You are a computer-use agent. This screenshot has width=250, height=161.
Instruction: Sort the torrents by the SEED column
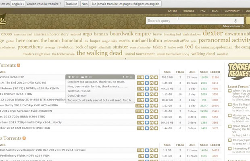coord(204,72)
